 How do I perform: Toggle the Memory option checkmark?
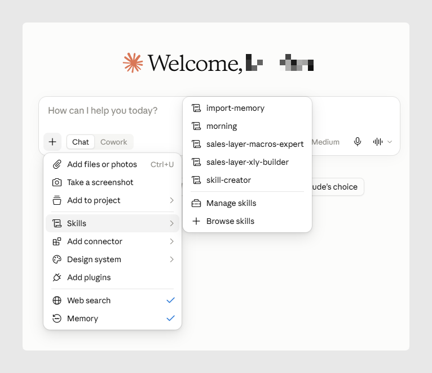(170, 318)
